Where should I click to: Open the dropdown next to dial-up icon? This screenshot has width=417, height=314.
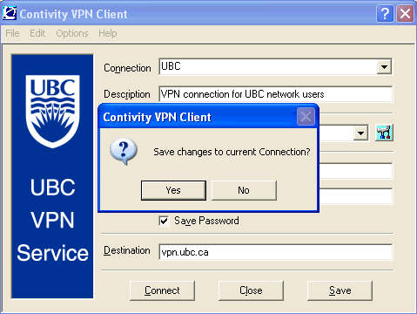[360, 133]
